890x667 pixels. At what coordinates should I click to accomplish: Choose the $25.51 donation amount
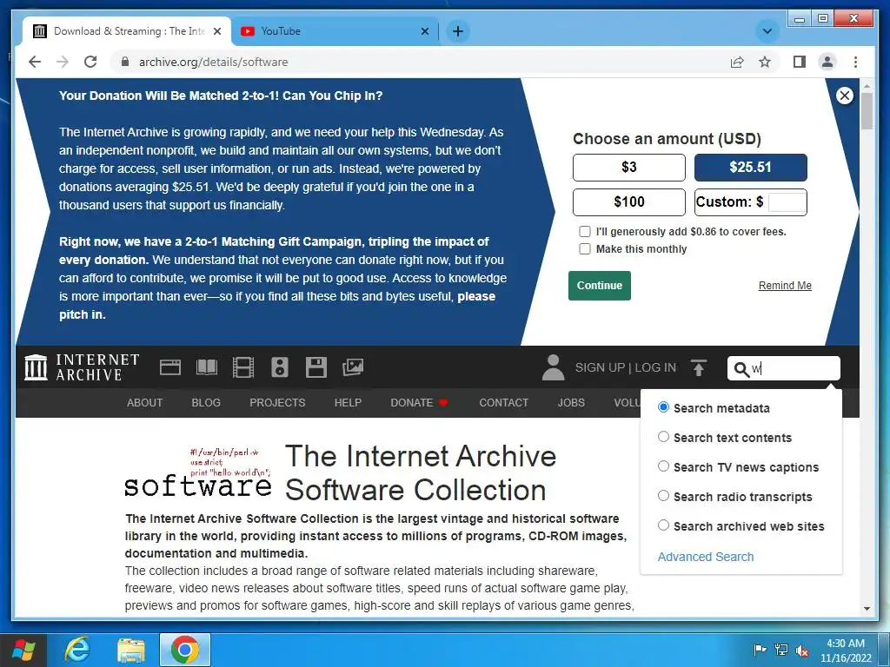click(x=750, y=168)
